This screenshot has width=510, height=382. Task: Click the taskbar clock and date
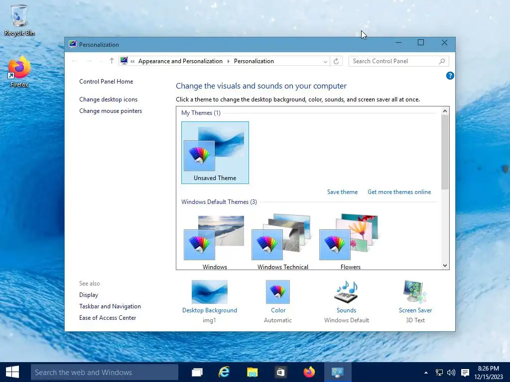point(488,373)
